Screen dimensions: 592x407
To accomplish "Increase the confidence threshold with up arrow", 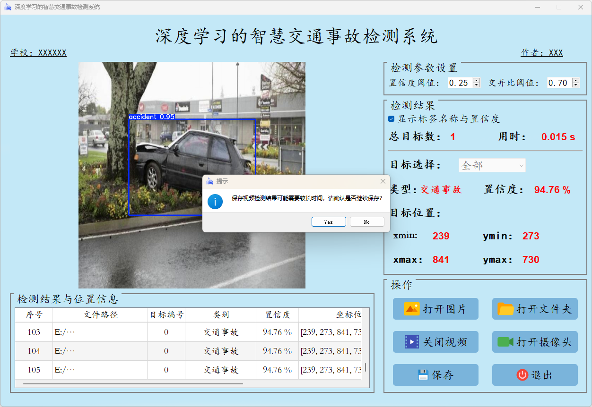I will tap(476, 81).
